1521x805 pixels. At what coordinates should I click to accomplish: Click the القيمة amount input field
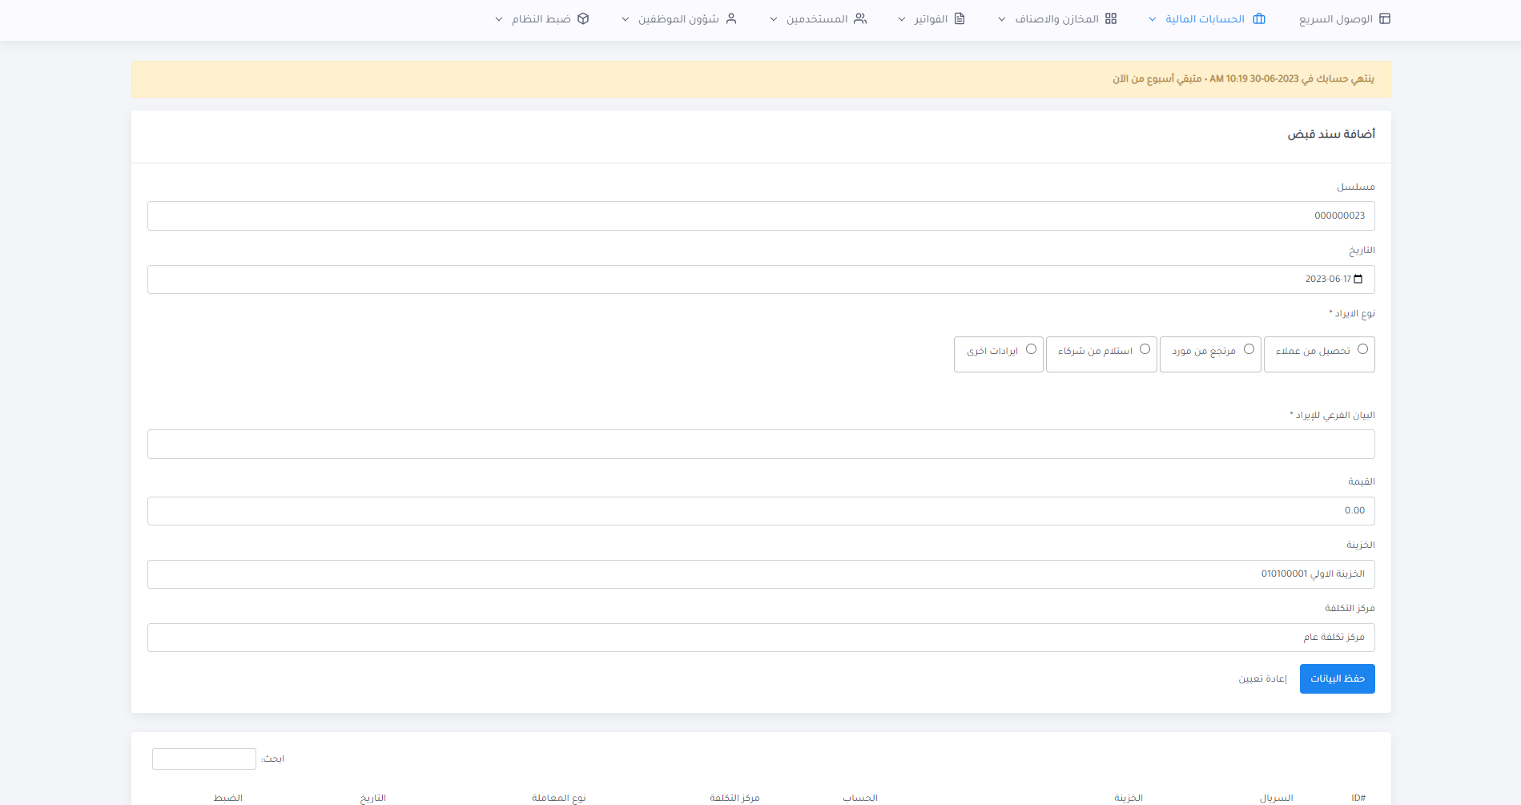click(761, 511)
